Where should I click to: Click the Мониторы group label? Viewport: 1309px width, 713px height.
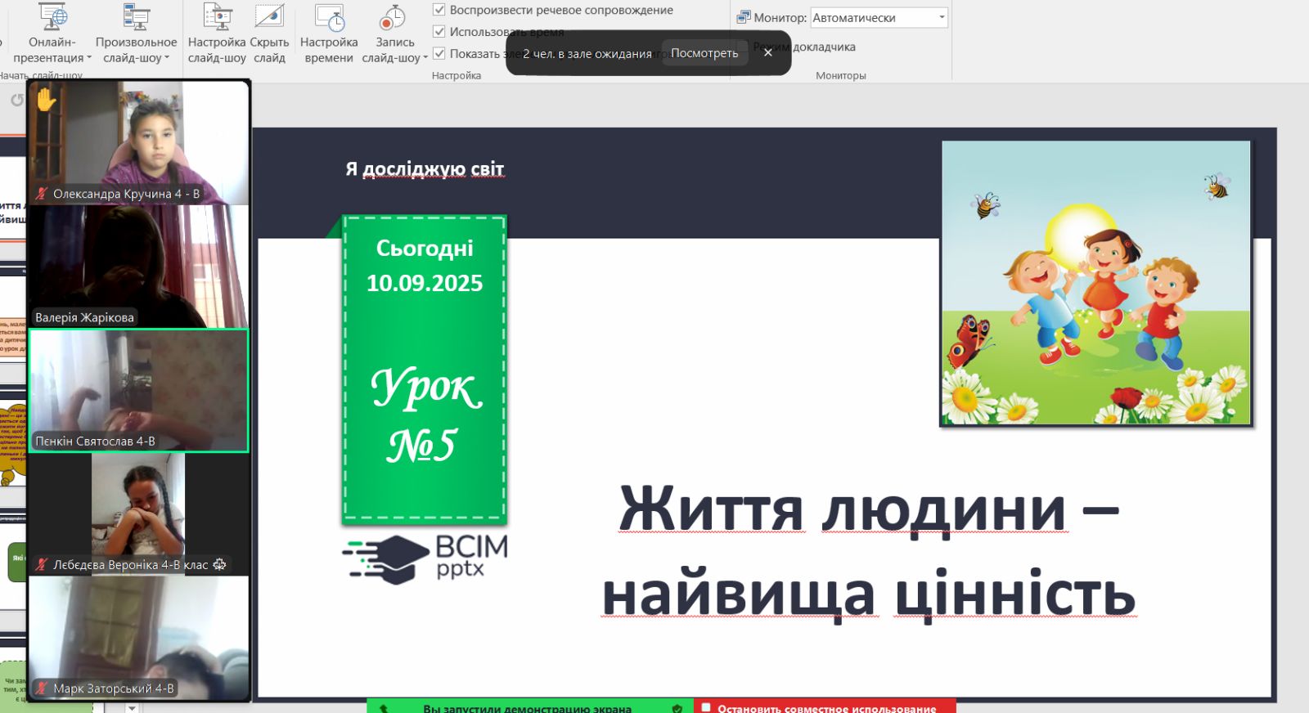[x=840, y=75]
